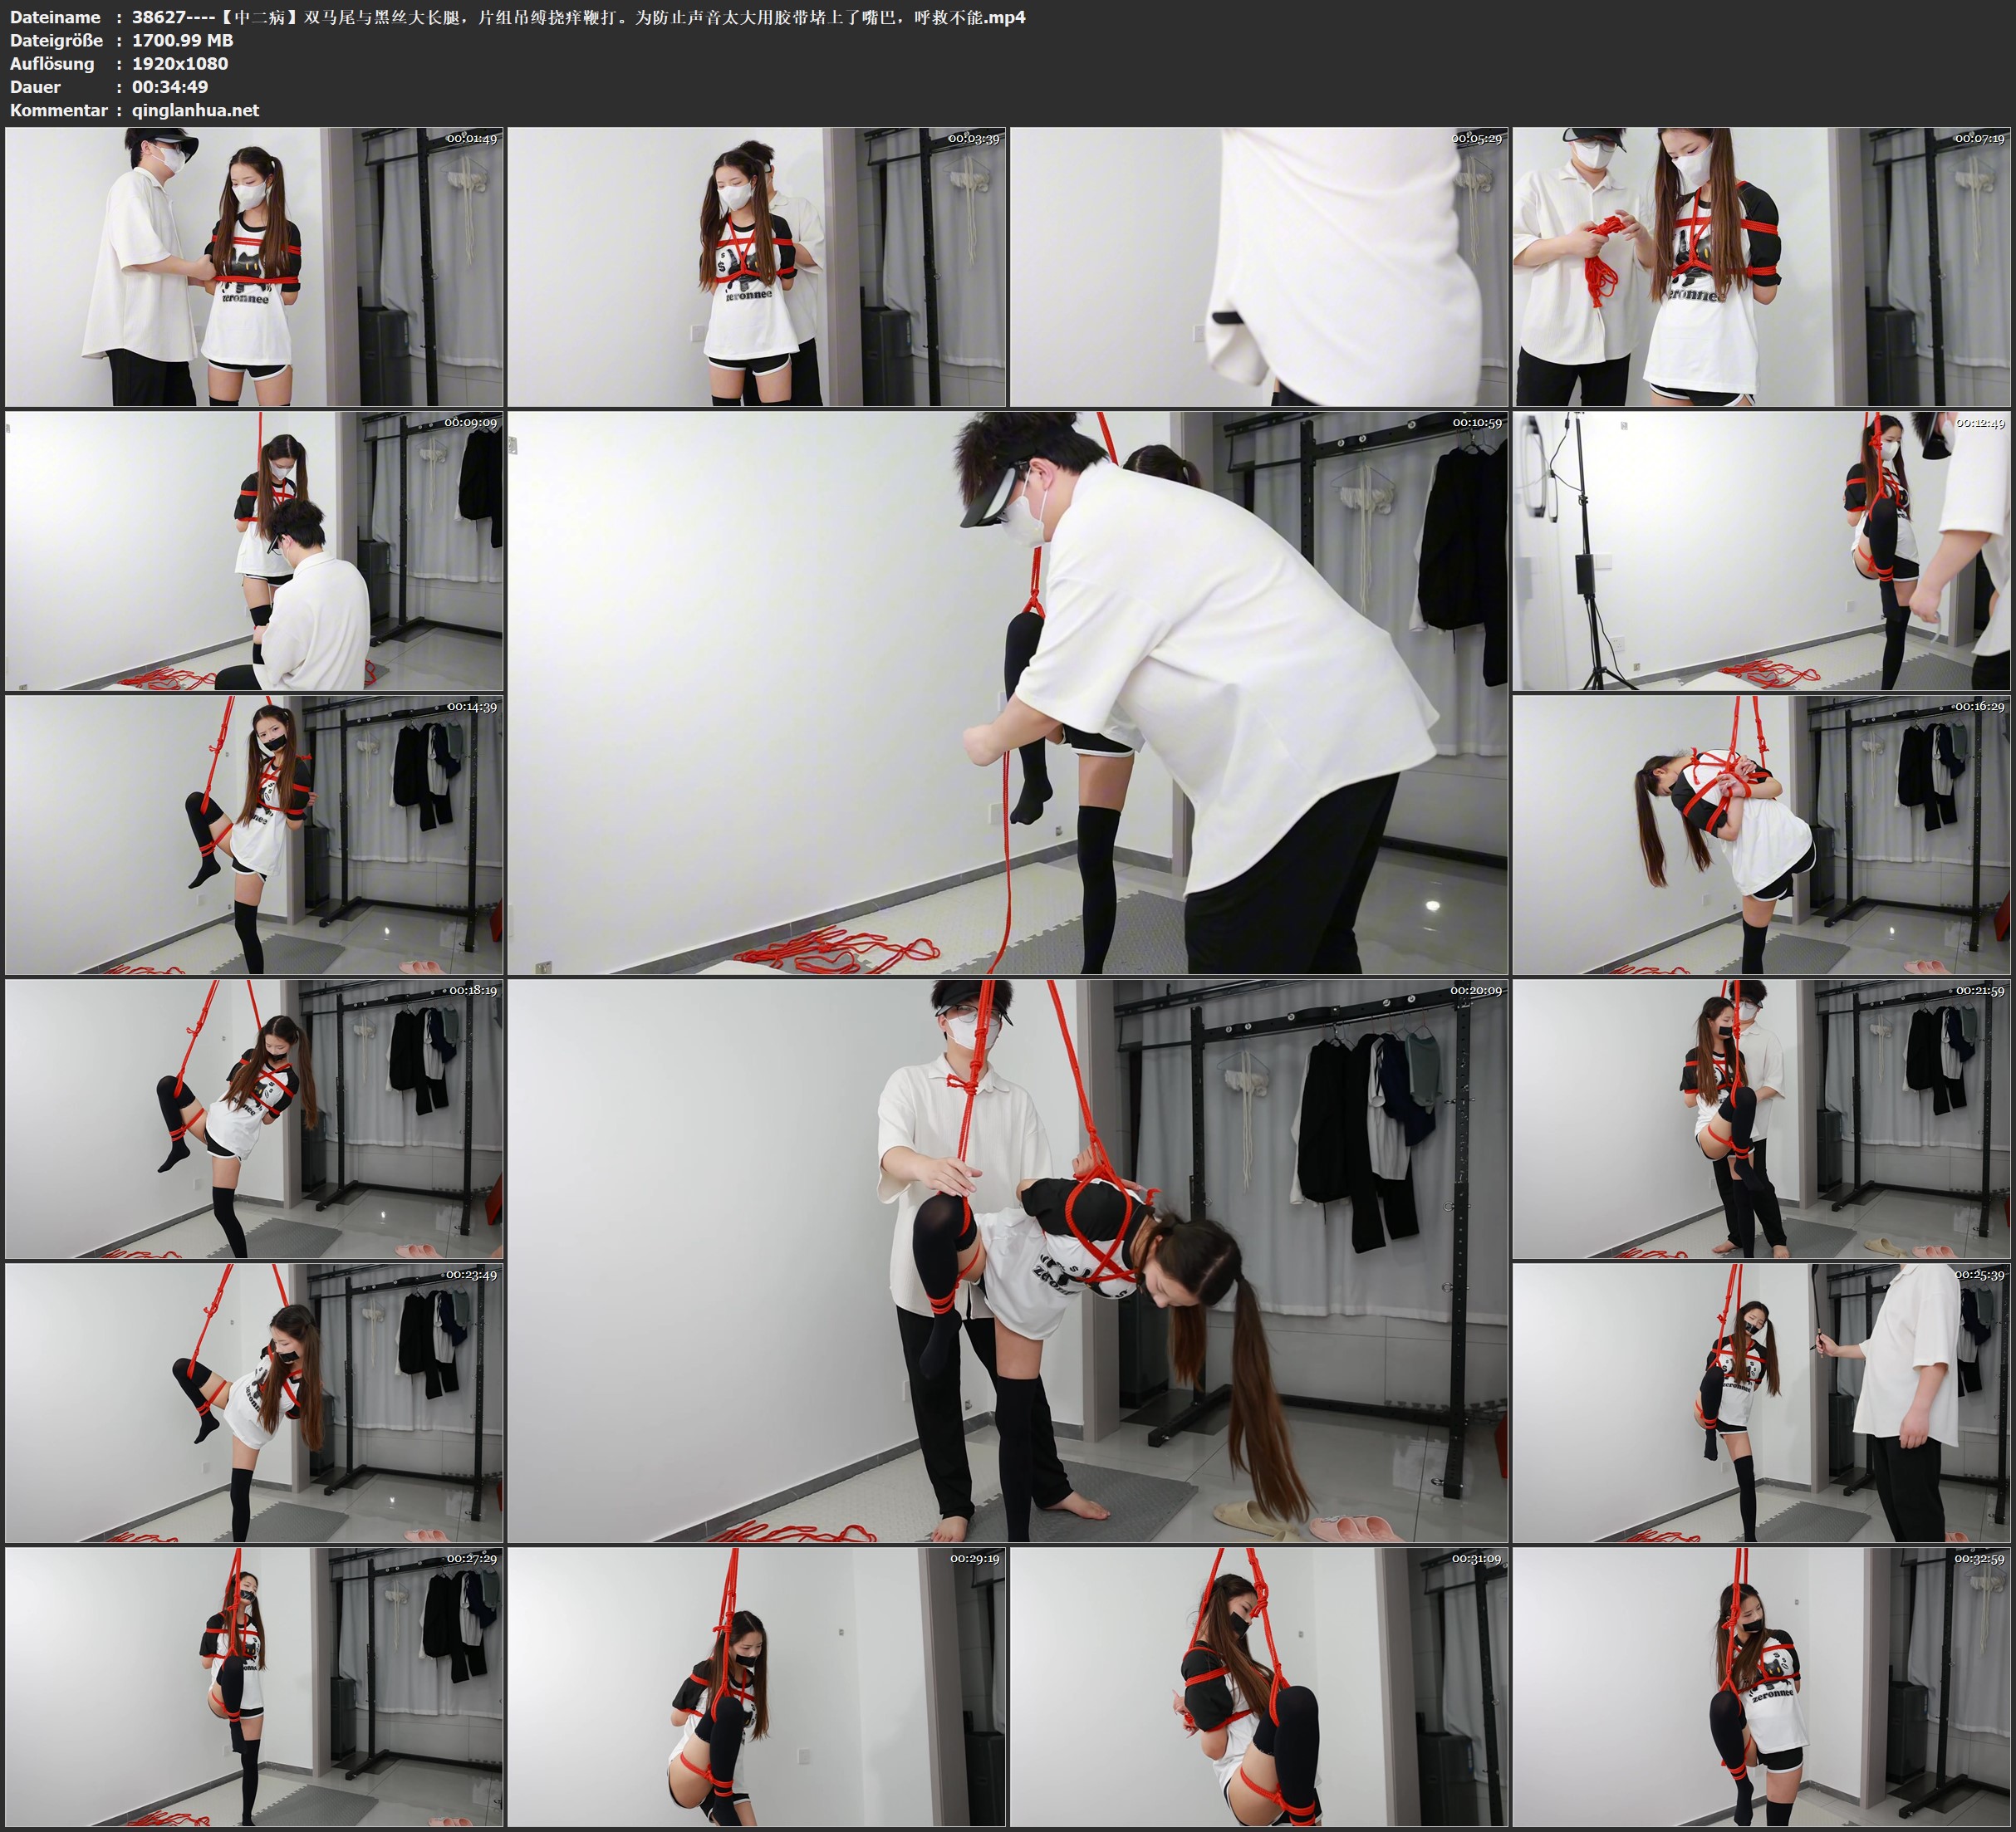This screenshot has height=1832, width=2016.
Task: Click the frame stamped 00:07:19
Action: tap(1761, 266)
